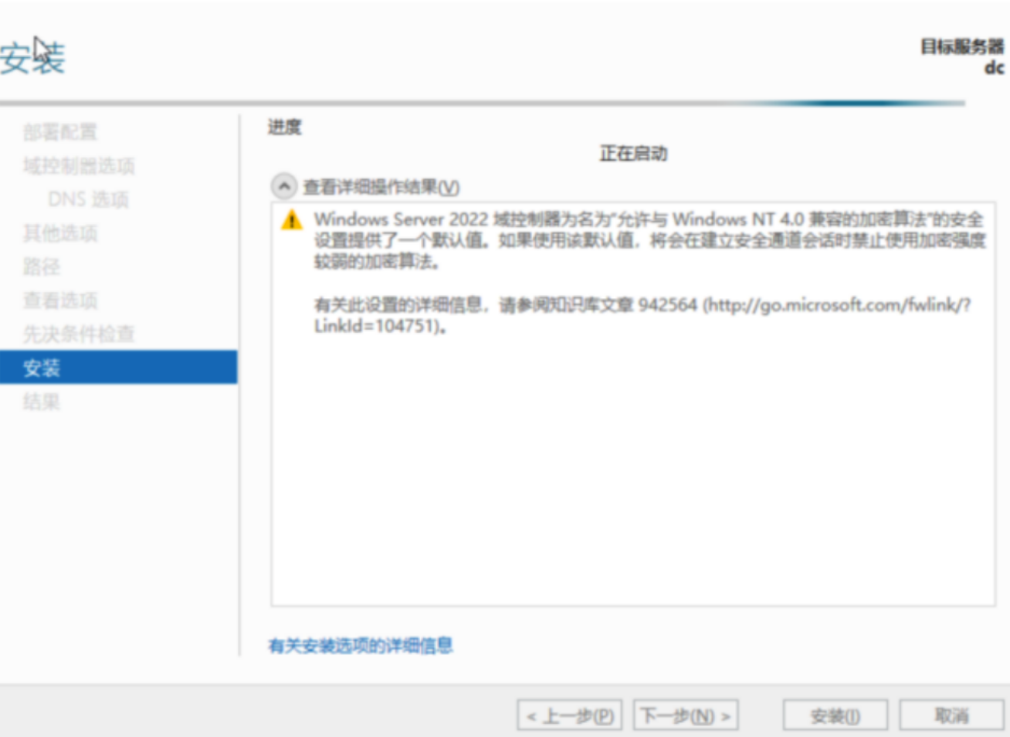Click the 上一步(P) button
The width and height of the screenshot is (1010, 737).
pos(570,715)
